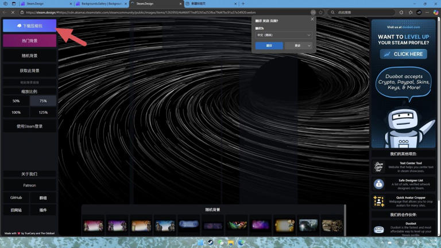Click CLICK HERE on the Duobot ad
Screen dimensions: 441x248
pyautogui.click(x=403, y=54)
